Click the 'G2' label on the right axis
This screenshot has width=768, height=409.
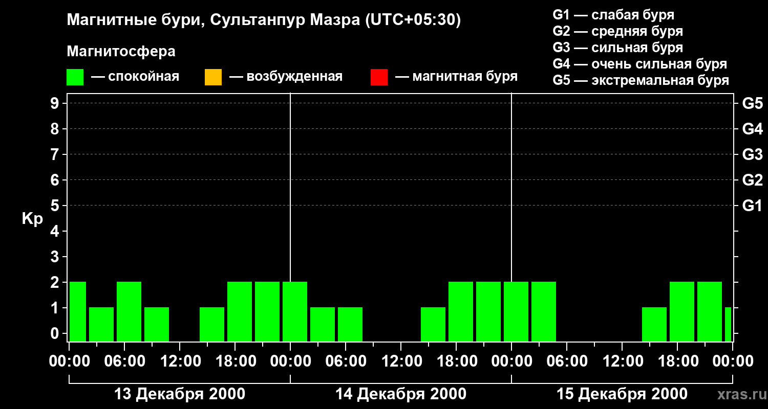coord(753,180)
